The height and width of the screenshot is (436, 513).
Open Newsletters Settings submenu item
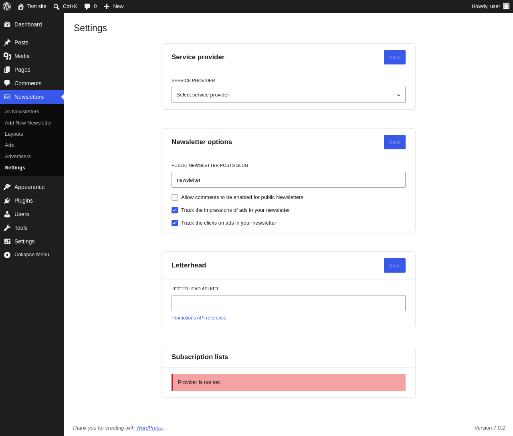(x=15, y=168)
